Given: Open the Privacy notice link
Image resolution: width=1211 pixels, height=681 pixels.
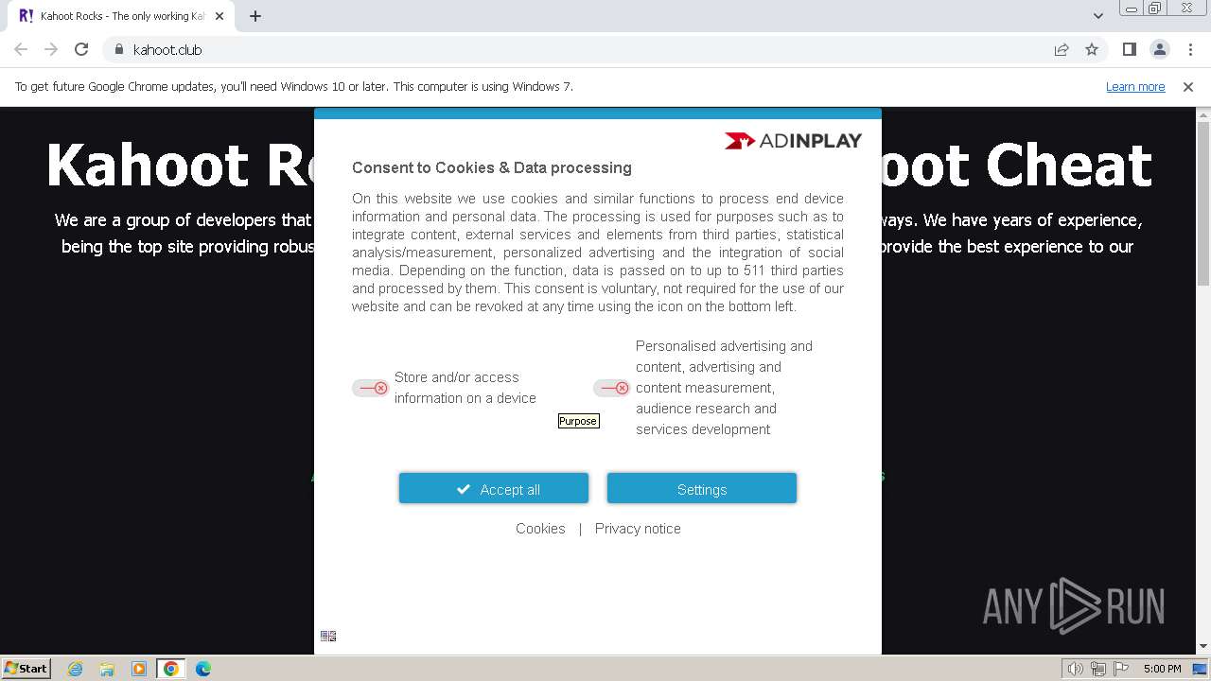Looking at the screenshot, I should tap(638, 529).
